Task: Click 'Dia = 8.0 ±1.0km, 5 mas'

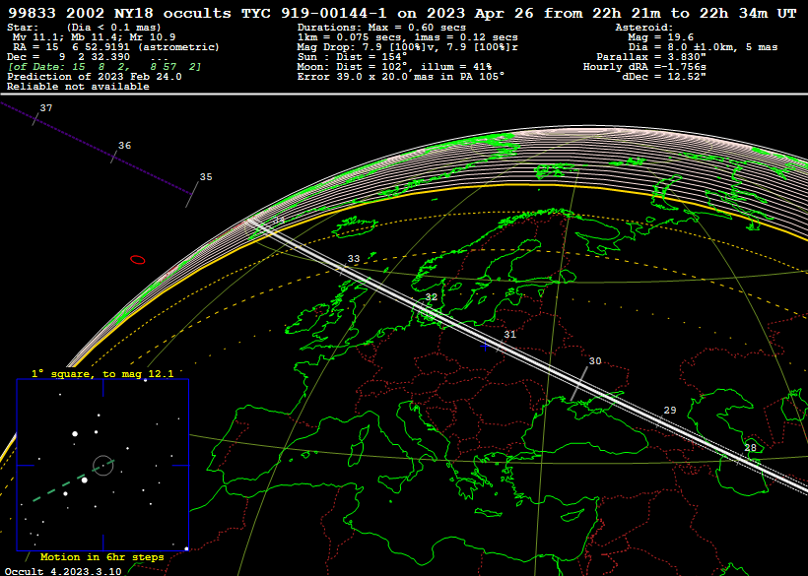Action: click(x=703, y=47)
